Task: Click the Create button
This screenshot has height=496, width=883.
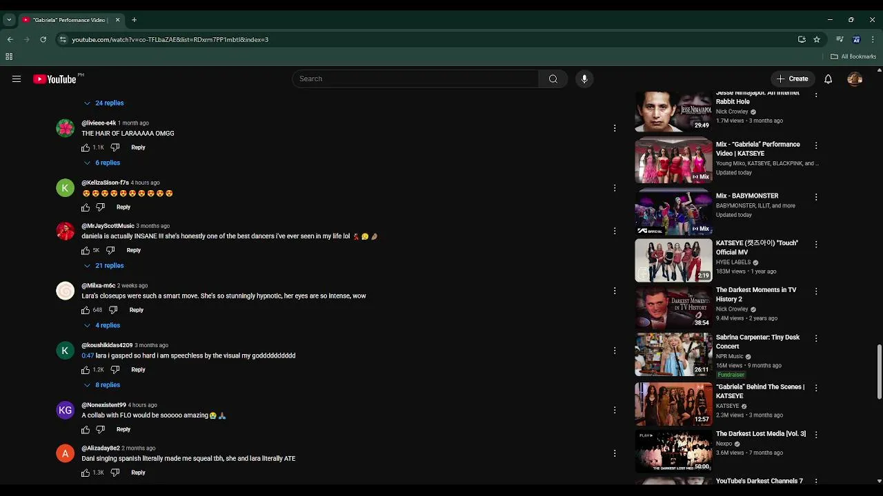Action: [793, 79]
